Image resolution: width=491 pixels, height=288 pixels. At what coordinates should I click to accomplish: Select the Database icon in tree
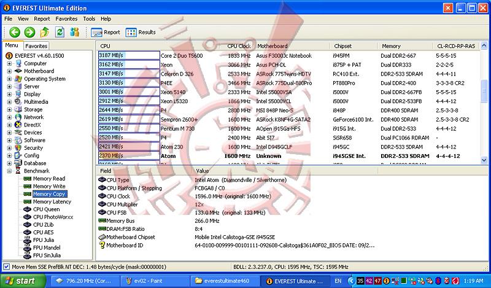point(18,163)
